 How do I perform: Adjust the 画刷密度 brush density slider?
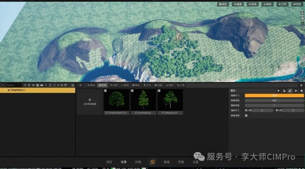click(x=274, y=100)
